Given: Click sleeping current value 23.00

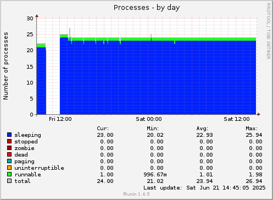Looking at the screenshot, I should tap(105, 135).
